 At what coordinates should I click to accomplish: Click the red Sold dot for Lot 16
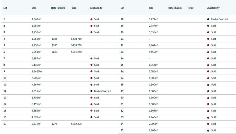[91, 117]
